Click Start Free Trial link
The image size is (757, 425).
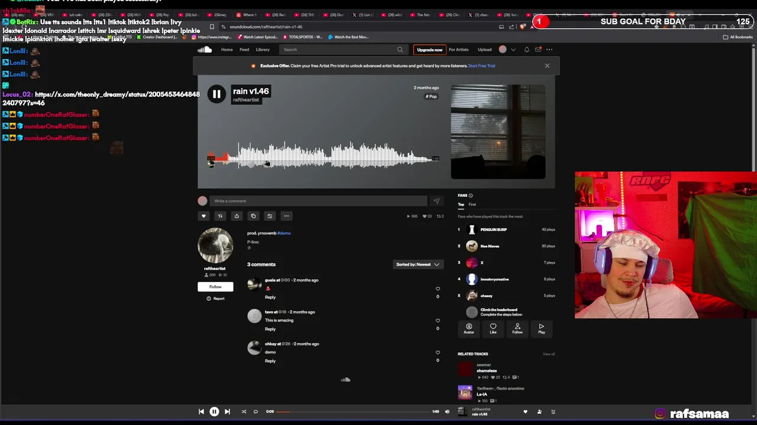(481, 66)
